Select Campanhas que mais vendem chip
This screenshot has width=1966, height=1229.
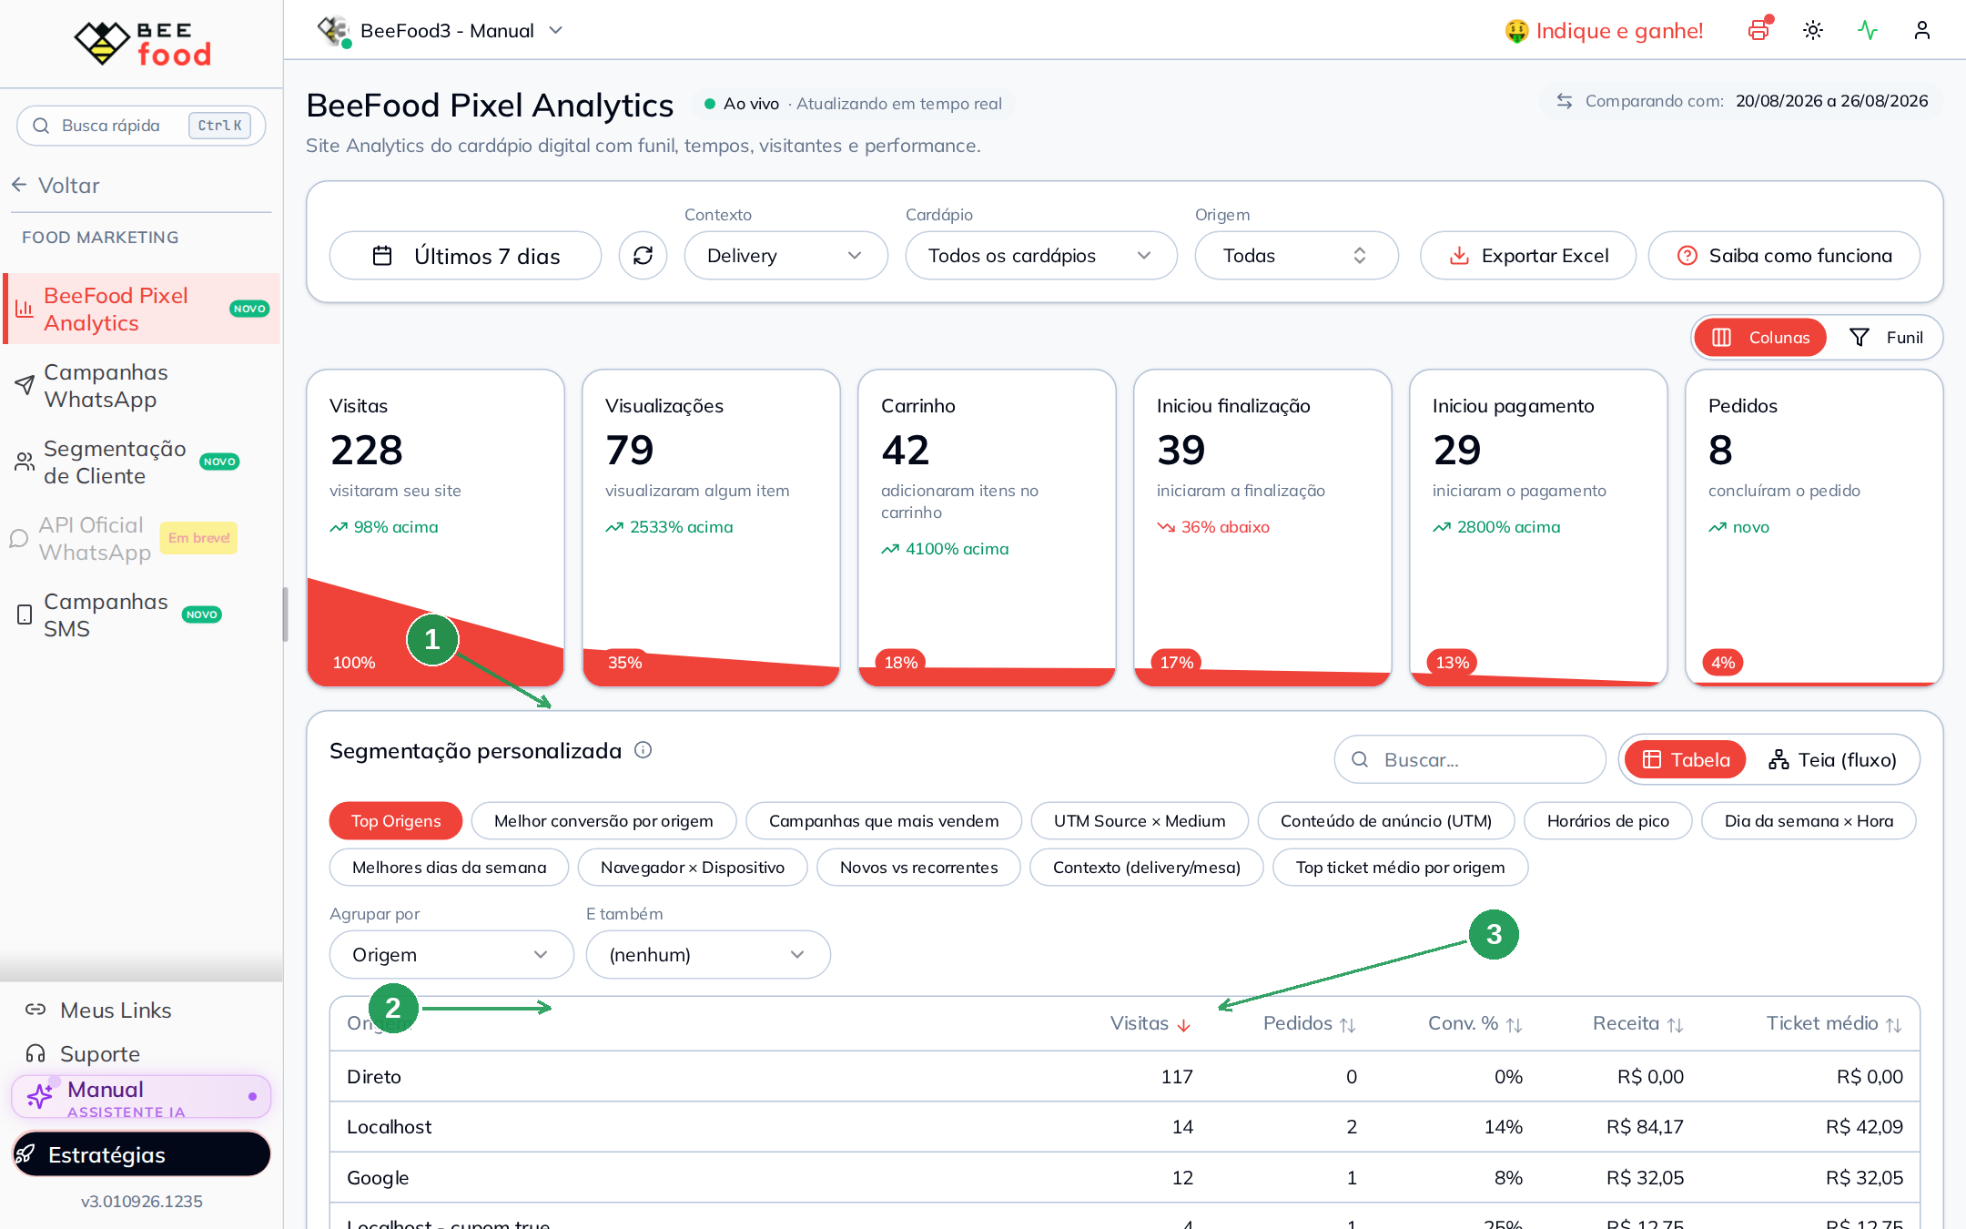pos(884,821)
